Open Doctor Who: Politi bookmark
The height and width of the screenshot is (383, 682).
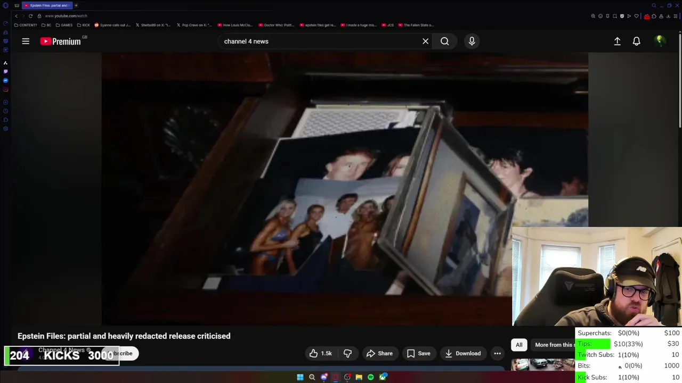click(x=277, y=25)
